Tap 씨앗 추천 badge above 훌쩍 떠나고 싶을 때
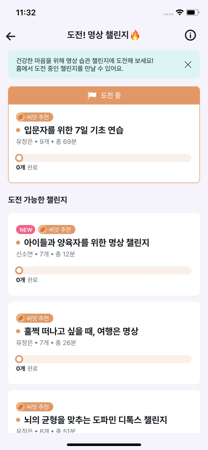This screenshot has height=450, width=208. (35, 318)
